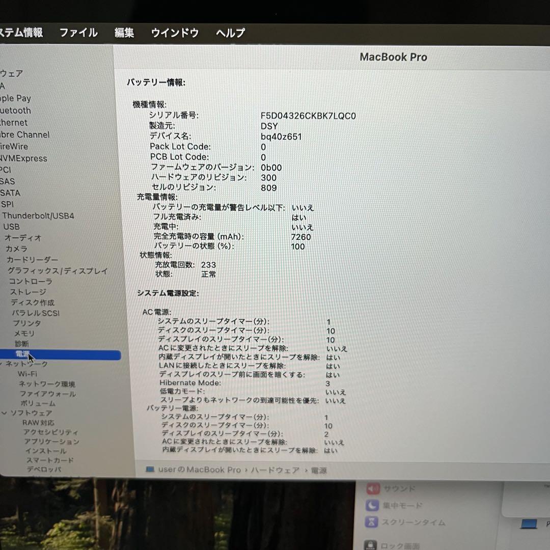Select RAW対応 under ソフトウェア

tap(38, 423)
